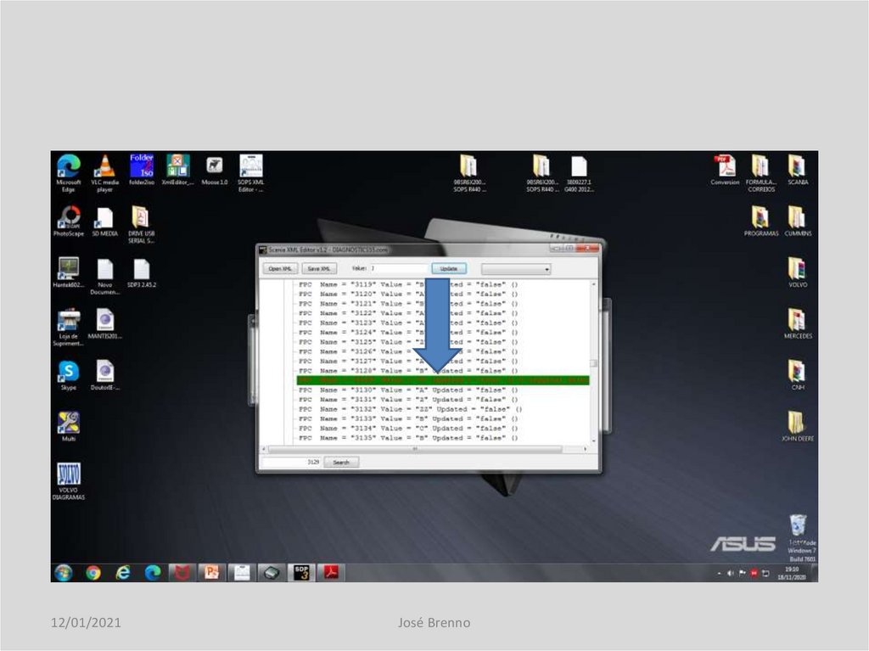Open the SDP3 taskbar icon
Viewport: 869px width, 651px height.
[x=301, y=572]
